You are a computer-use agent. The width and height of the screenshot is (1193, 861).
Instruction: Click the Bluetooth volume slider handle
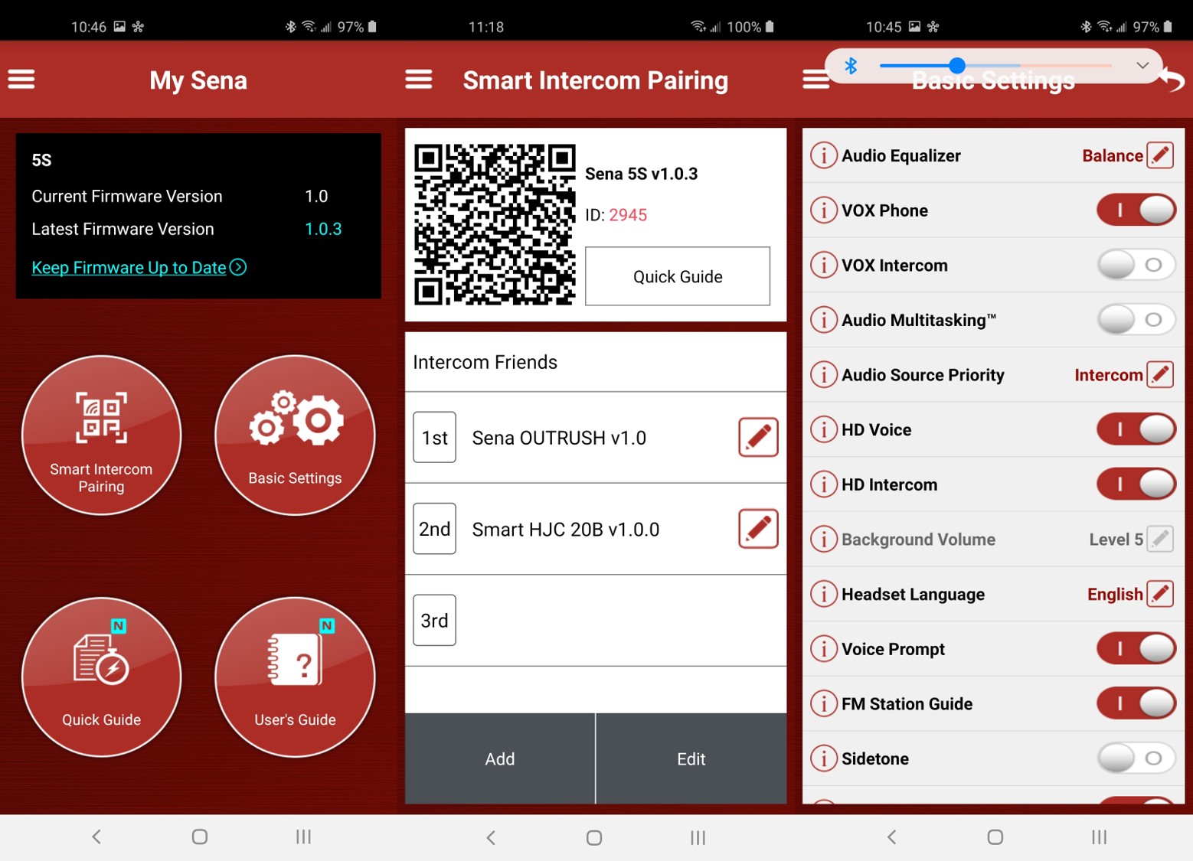956,66
